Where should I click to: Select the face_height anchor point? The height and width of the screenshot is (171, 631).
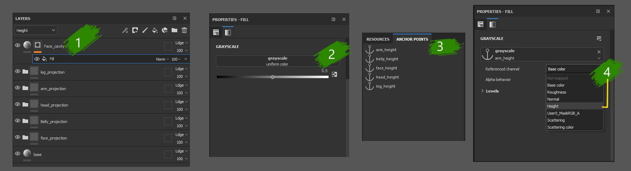tap(386, 68)
